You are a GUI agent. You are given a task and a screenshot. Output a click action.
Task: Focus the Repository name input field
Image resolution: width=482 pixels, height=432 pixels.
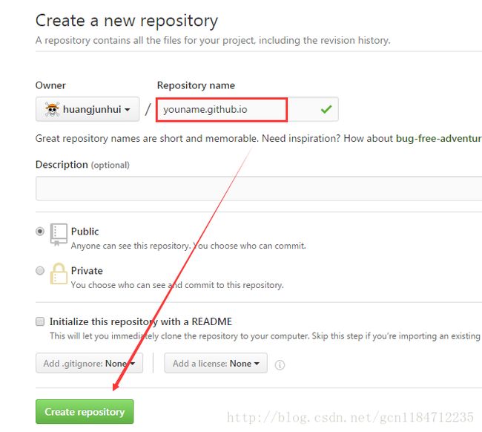[x=221, y=110]
